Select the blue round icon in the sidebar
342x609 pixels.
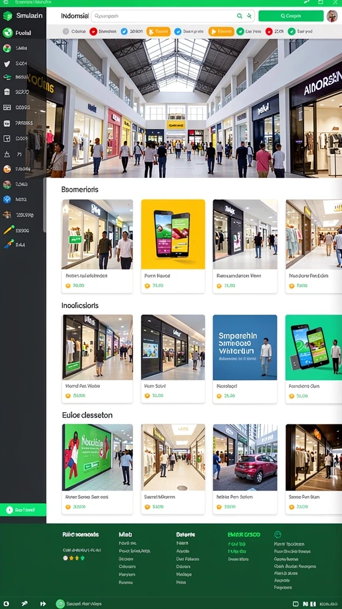(x=7, y=199)
